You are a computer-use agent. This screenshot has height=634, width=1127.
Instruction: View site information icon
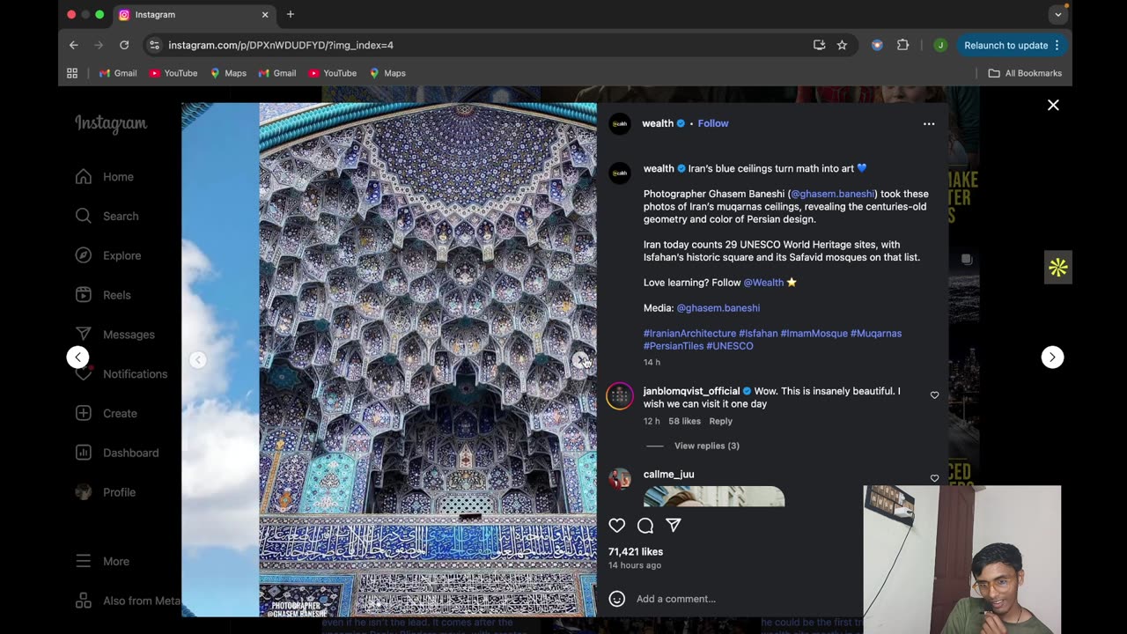[154, 45]
